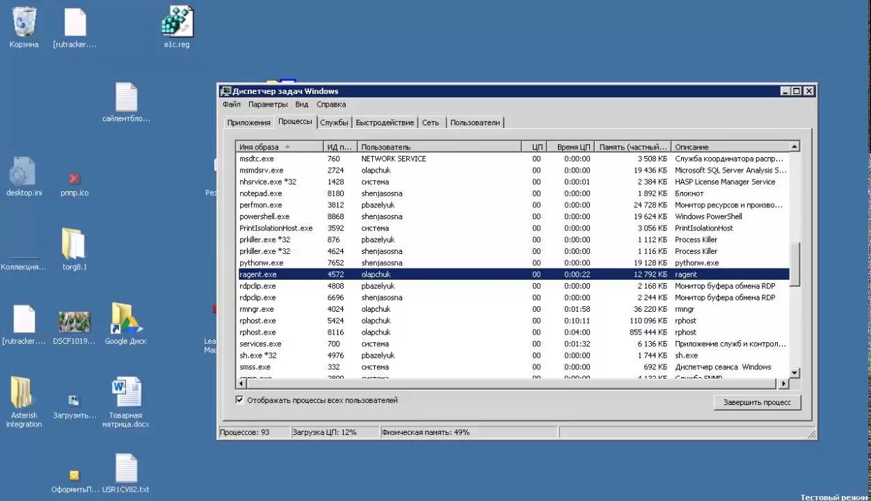Click the vertical scrollbar down arrow
This screenshot has width=871, height=501.
point(794,373)
